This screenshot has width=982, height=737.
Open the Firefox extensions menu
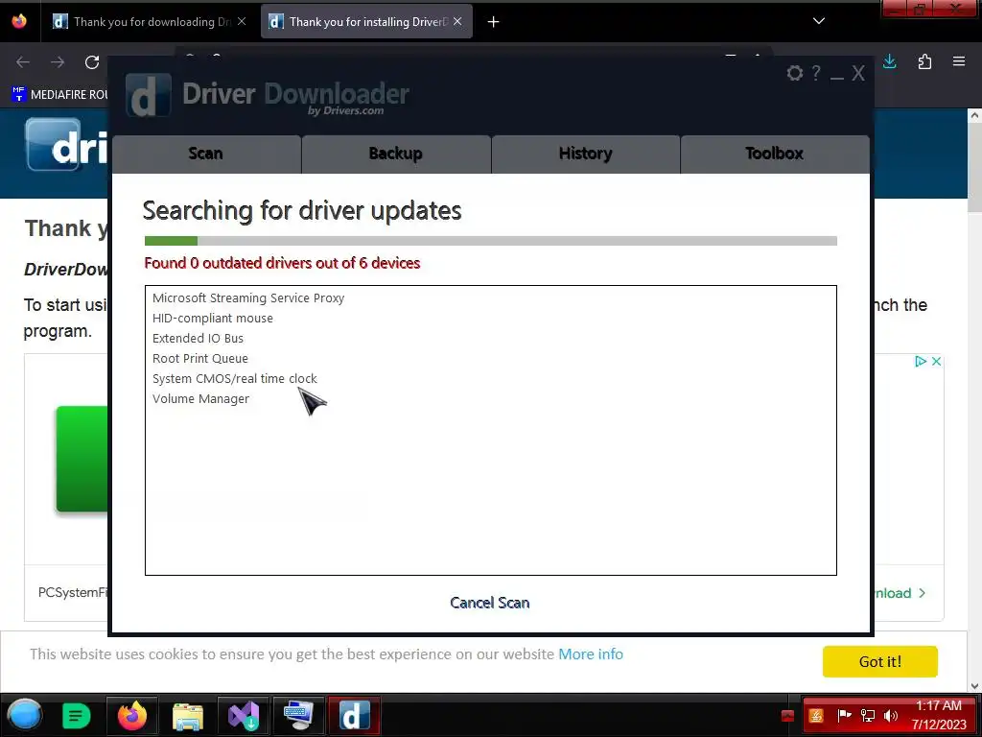[924, 61]
